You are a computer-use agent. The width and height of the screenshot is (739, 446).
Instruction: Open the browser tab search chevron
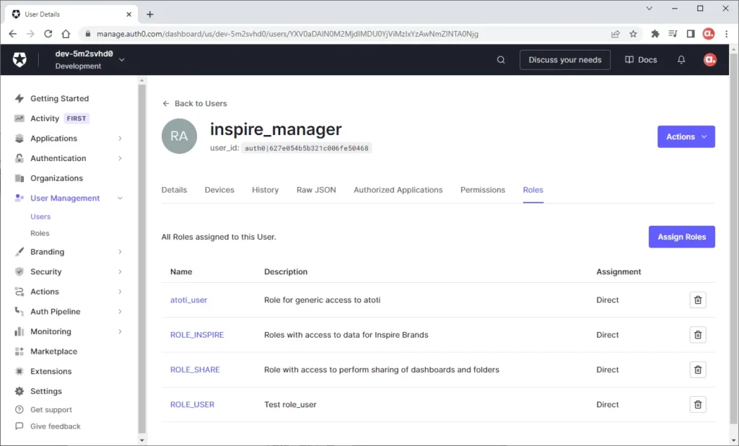[649, 9]
